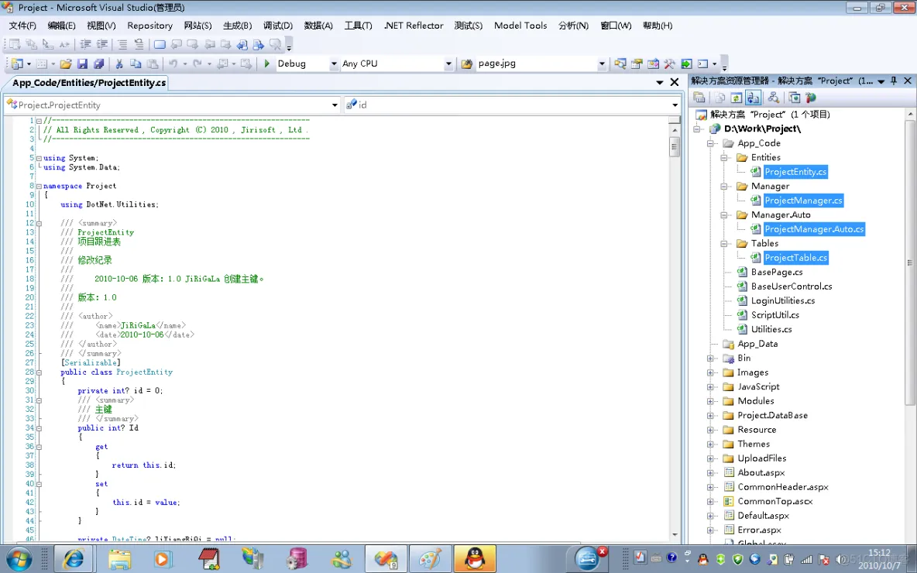The width and height of the screenshot is (917, 573).
Task: Open QQ penguin from taskbar
Action: [475, 558]
